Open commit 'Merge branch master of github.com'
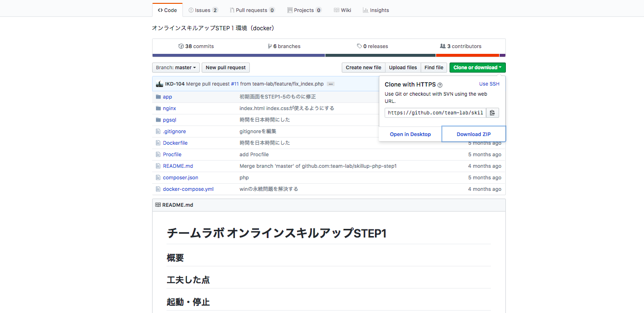This screenshot has height=313, width=644. point(318,166)
